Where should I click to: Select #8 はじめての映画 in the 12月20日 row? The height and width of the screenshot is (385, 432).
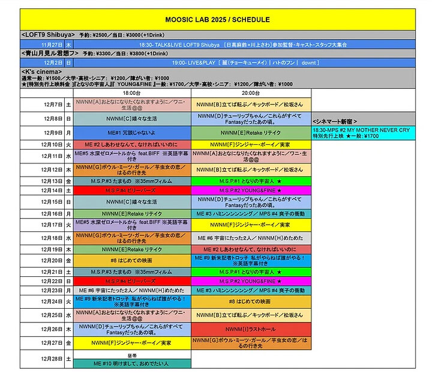tap(132, 261)
